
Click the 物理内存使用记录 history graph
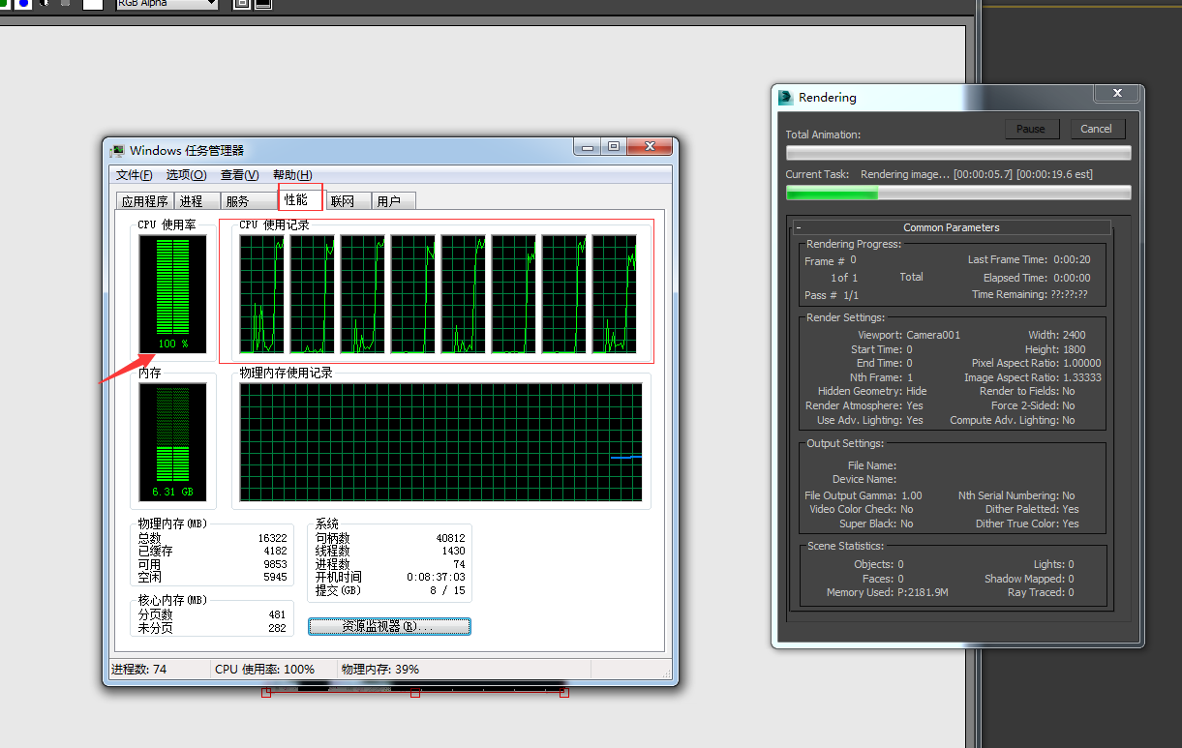pyautogui.click(x=440, y=442)
